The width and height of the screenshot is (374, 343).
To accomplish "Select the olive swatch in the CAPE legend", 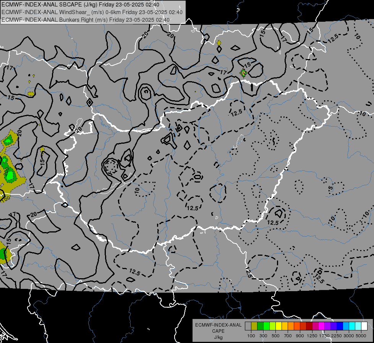I will point(254,326).
